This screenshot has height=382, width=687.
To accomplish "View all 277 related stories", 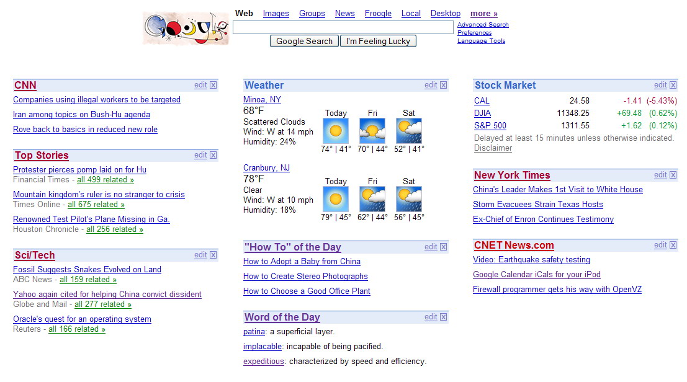I will [x=103, y=304].
